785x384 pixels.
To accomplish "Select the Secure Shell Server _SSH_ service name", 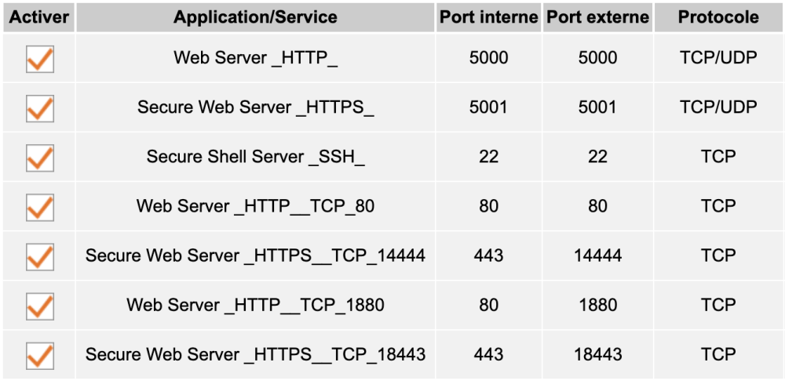I will pos(255,157).
